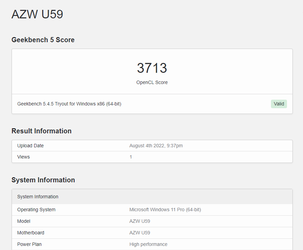Select the Result Information heading
This screenshot has width=303, height=250.
(41, 131)
